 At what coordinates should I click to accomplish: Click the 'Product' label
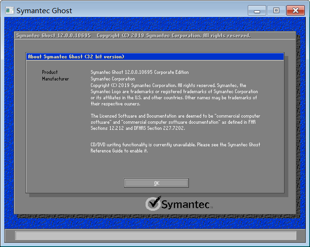click(x=50, y=72)
